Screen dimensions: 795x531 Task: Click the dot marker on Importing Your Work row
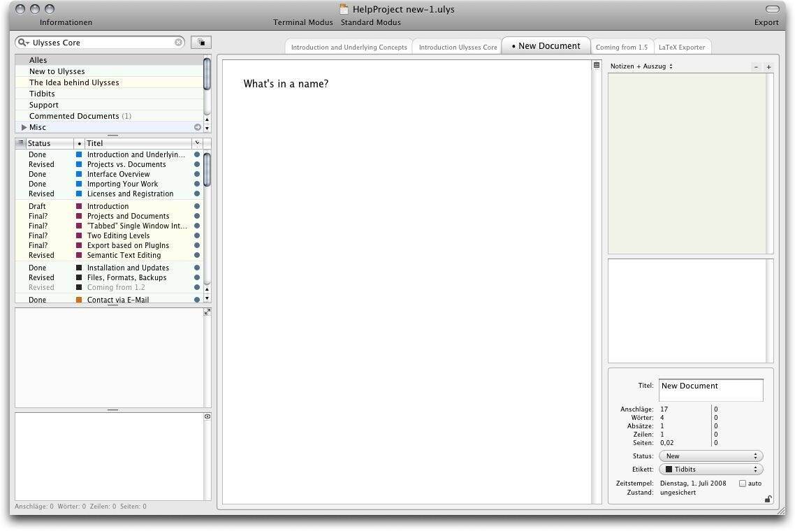(x=197, y=184)
